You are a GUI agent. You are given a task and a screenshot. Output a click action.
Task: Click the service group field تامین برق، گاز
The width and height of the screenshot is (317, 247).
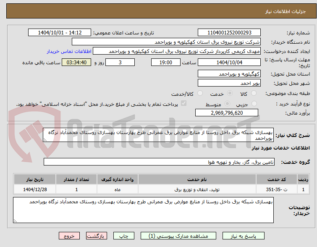tap(159, 162)
